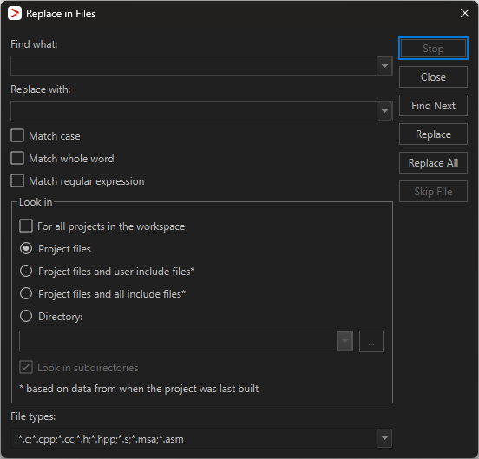Click the red app logo icon in title bar
The height and width of the screenshot is (459, 479).
pyautogui.click(x=15, y=14)
